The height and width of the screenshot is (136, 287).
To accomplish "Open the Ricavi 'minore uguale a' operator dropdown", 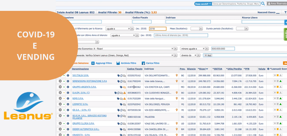I will coord(207,49).
